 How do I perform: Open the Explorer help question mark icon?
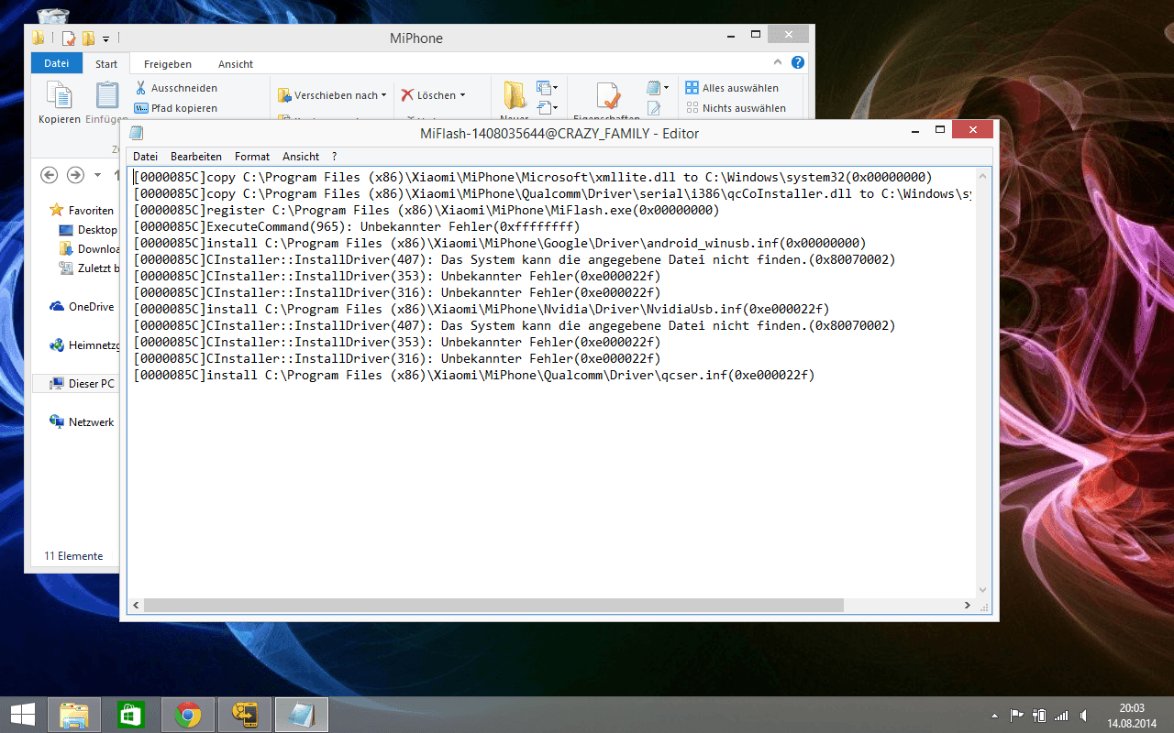(798, 62)
